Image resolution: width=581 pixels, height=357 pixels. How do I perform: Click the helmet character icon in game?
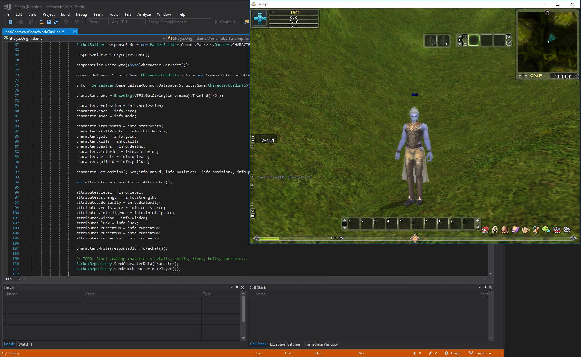pyautogui.click(x=495, y=230)
